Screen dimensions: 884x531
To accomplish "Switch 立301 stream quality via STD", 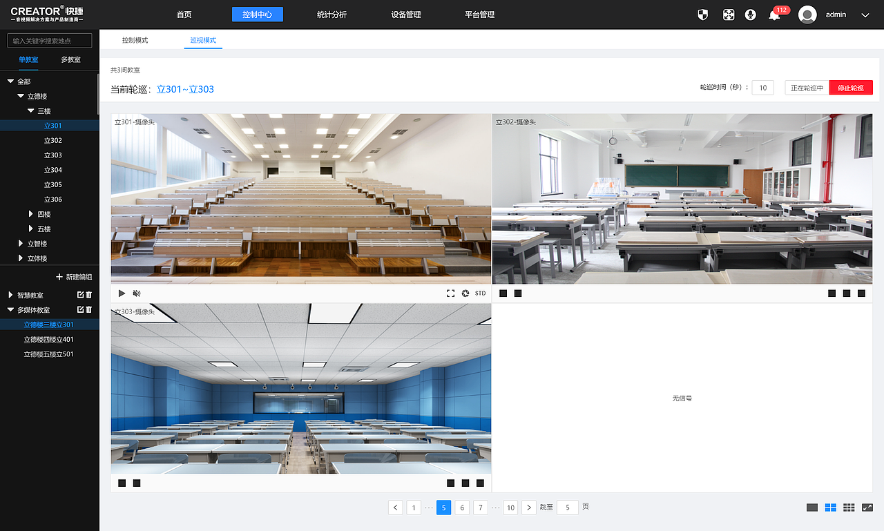I will pyautogui.click(x=481, y=293).
